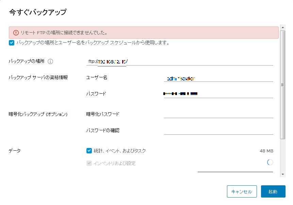The image size is (293, 205).
Task: Click the scrollbar up arrow
Action: click(x=282, y=27)
